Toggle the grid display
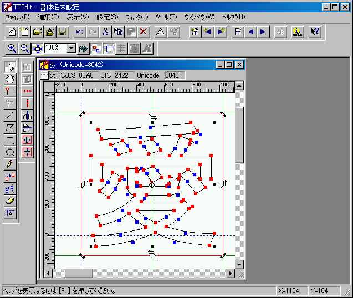 121,48
